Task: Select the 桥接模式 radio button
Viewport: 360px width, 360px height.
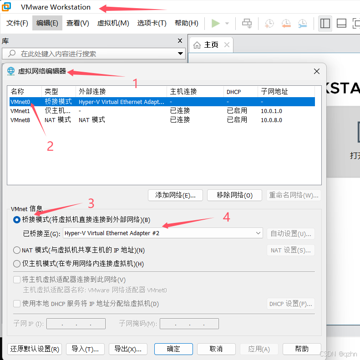Action: [x=17, y=220]
